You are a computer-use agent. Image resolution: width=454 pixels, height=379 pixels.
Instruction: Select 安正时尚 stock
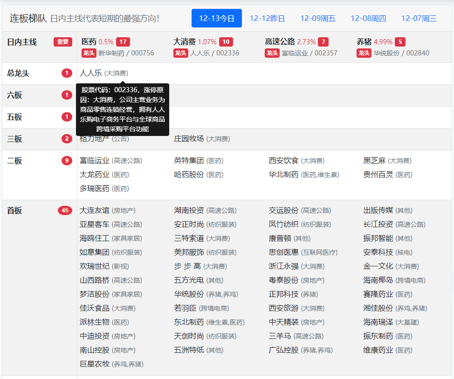pyautogui.click(x=189, y=224)
